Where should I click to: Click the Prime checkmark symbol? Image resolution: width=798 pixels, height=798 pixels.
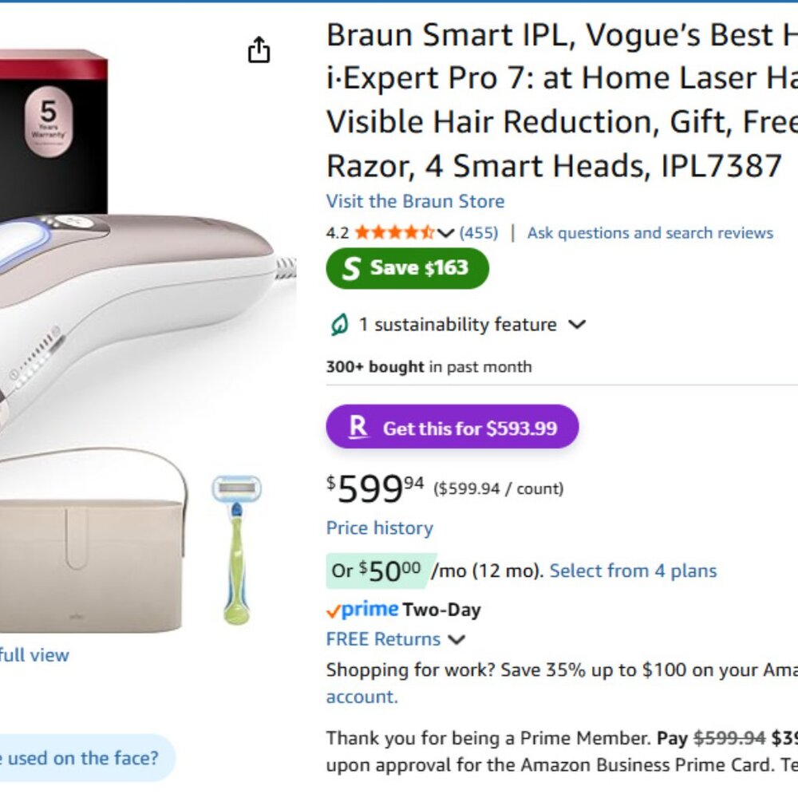(332, 609)
